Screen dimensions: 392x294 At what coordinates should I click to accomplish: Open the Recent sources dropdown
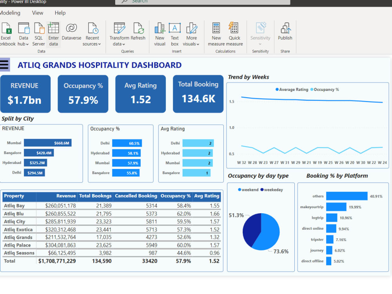click(92, 34)
